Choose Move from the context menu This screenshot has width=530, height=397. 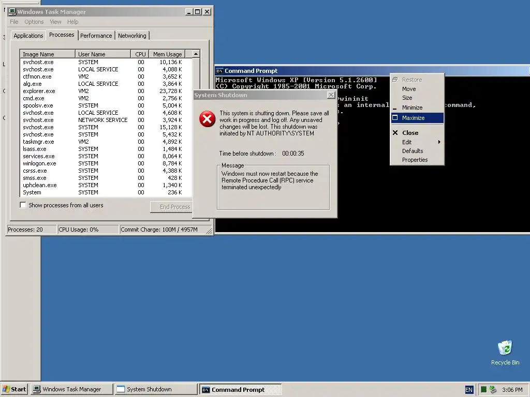[417, 89]
